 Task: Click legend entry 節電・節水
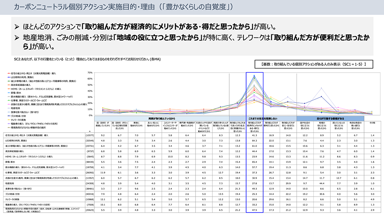14,93
